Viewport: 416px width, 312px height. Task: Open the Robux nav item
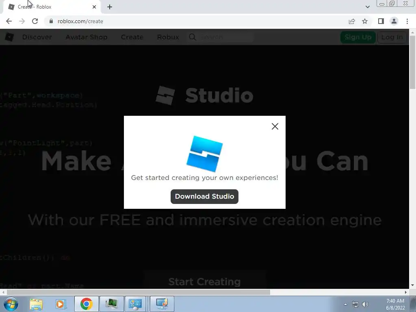[168, 37]
